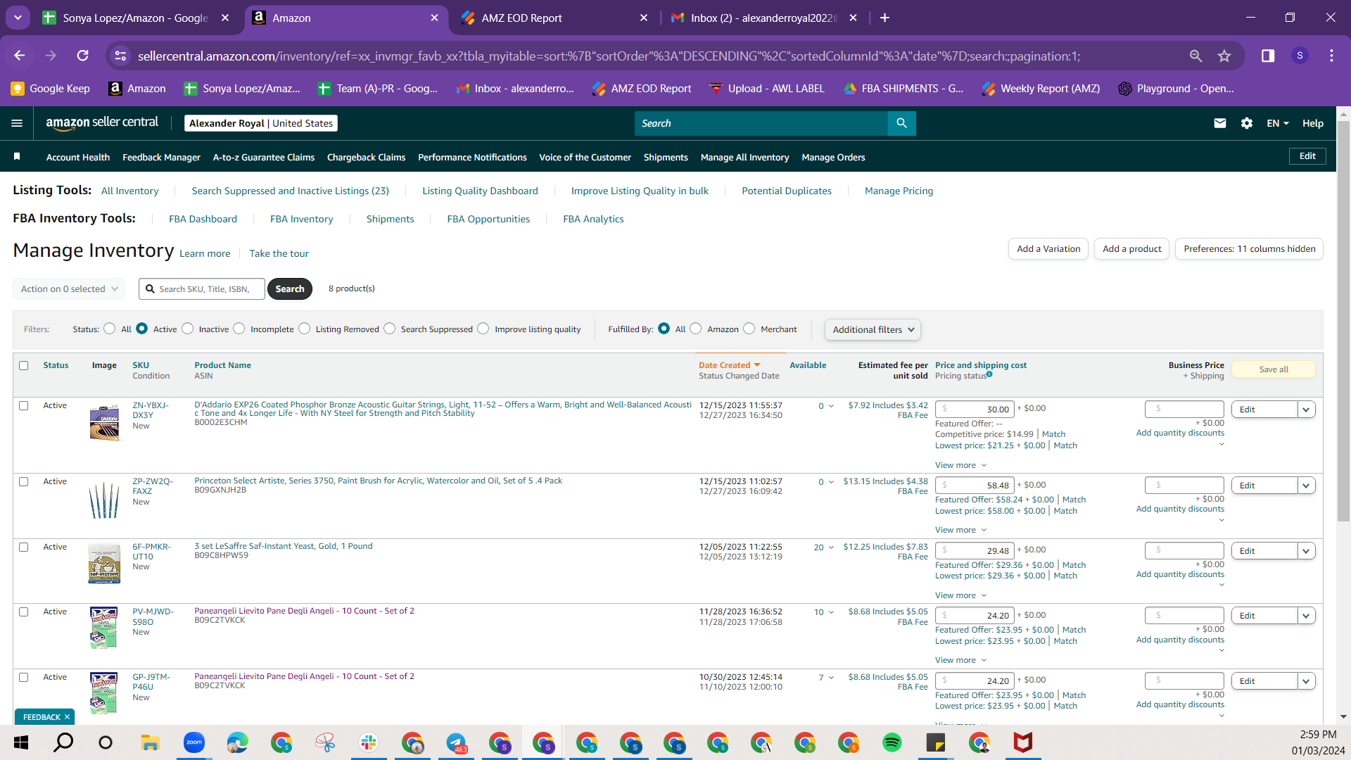Click the Add a product button
The width and height of the screenshot is (1351, 760).
pyautogui.click(x=1132, y=249)
